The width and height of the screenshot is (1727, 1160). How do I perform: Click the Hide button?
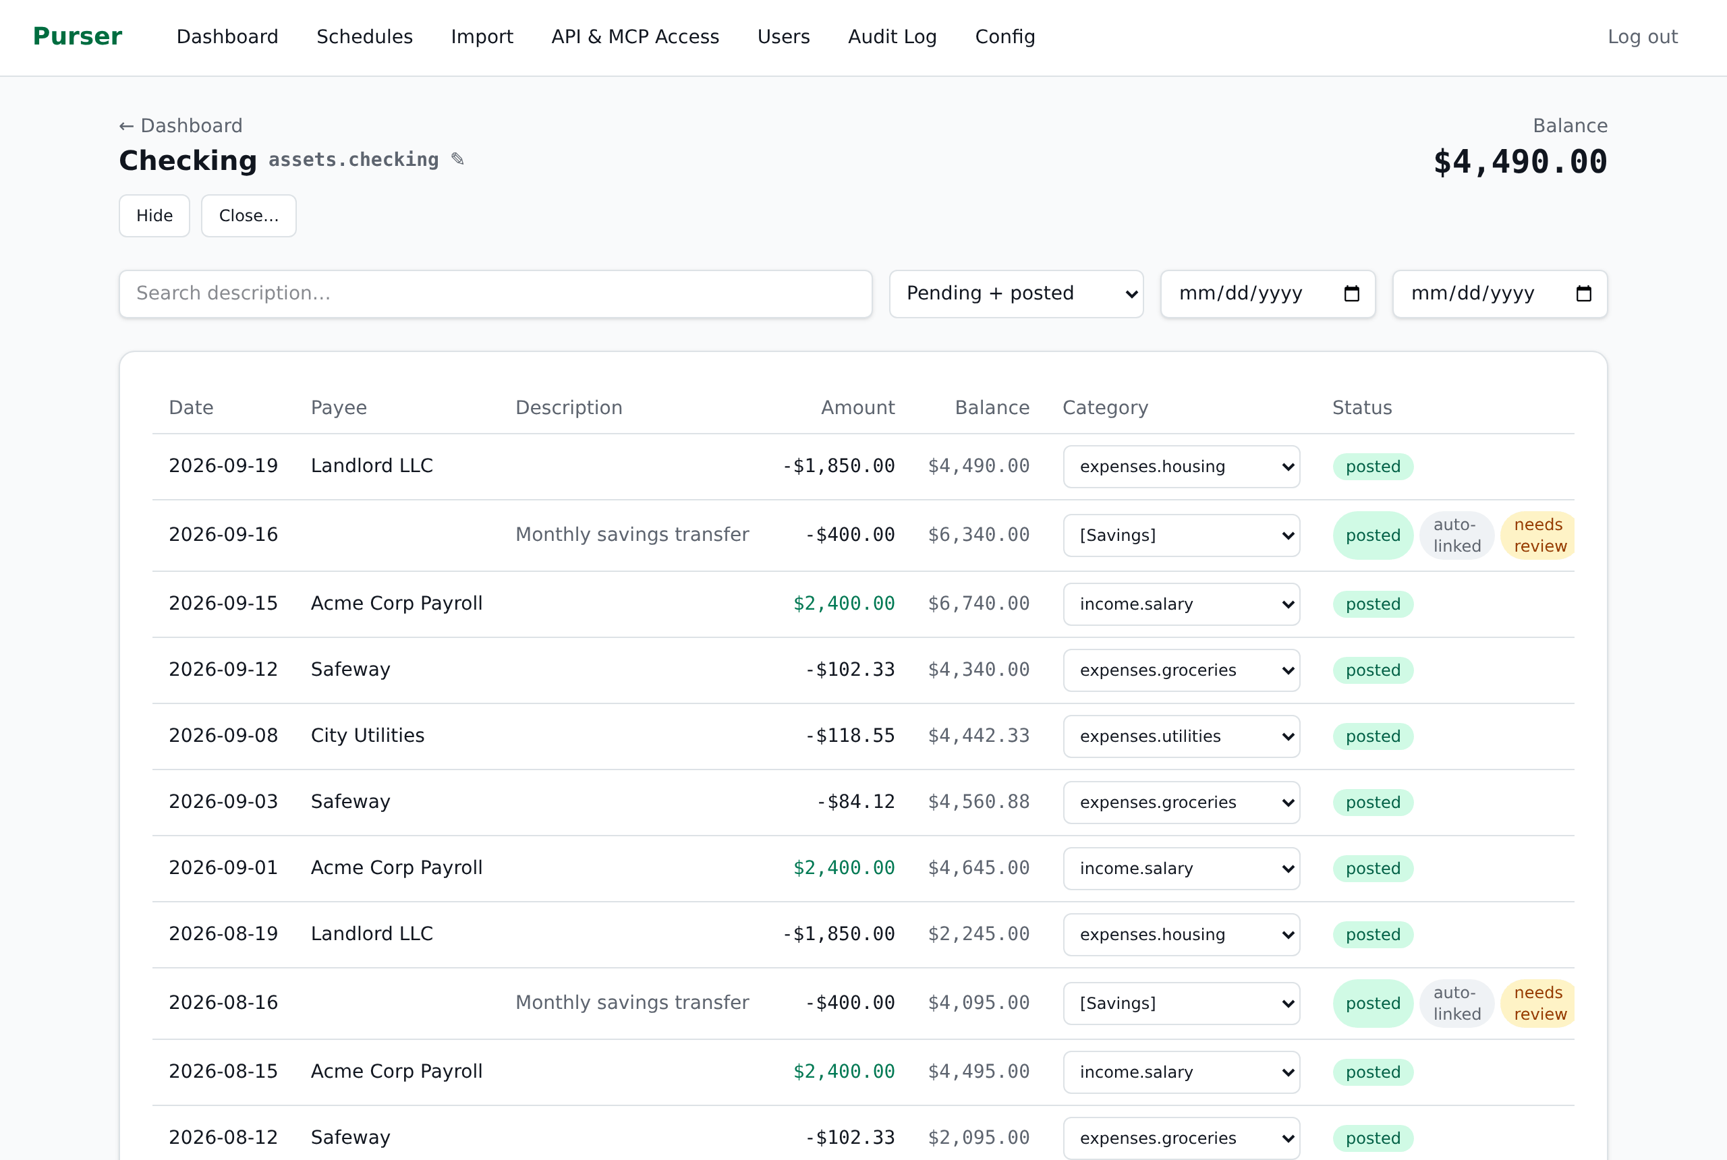click(x=154, y=216)
